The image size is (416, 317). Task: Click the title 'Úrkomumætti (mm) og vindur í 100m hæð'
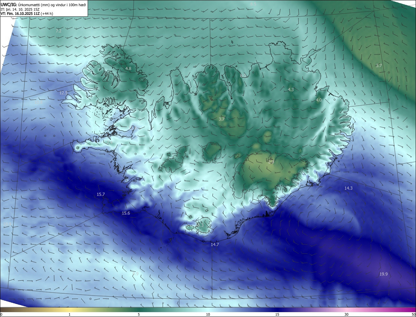coord(52,4)
